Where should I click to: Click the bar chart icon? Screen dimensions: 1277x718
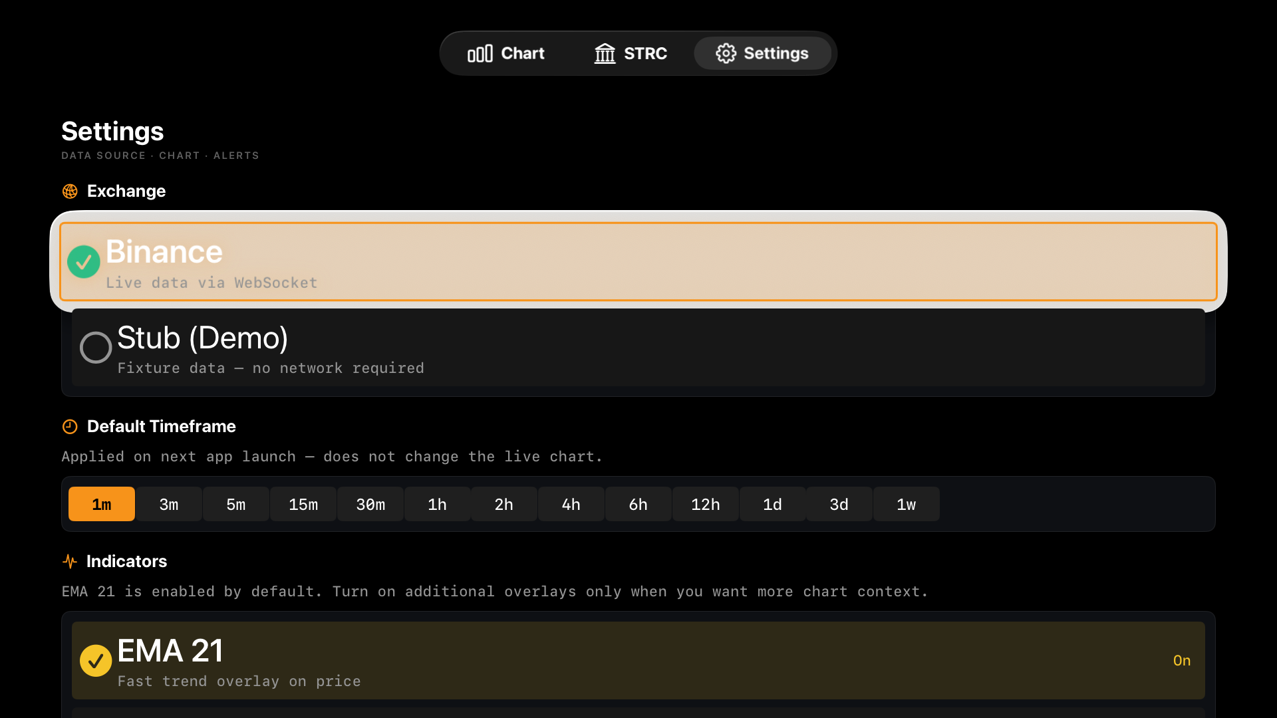[480, 53]
